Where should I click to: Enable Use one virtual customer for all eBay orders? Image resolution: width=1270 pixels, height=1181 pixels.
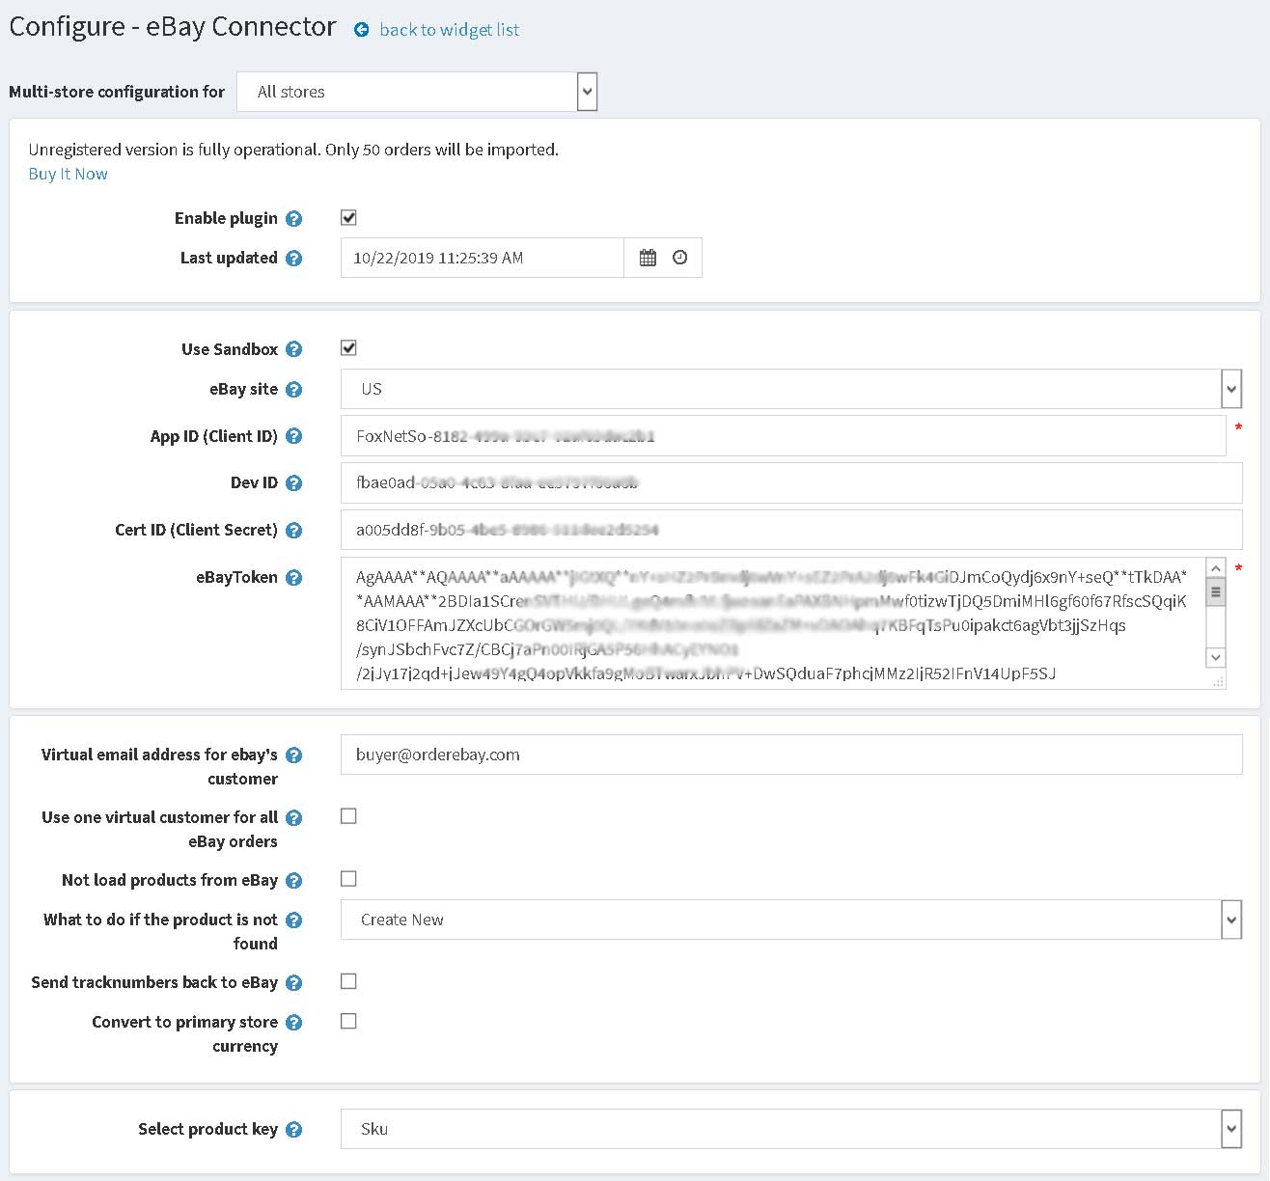348,816
